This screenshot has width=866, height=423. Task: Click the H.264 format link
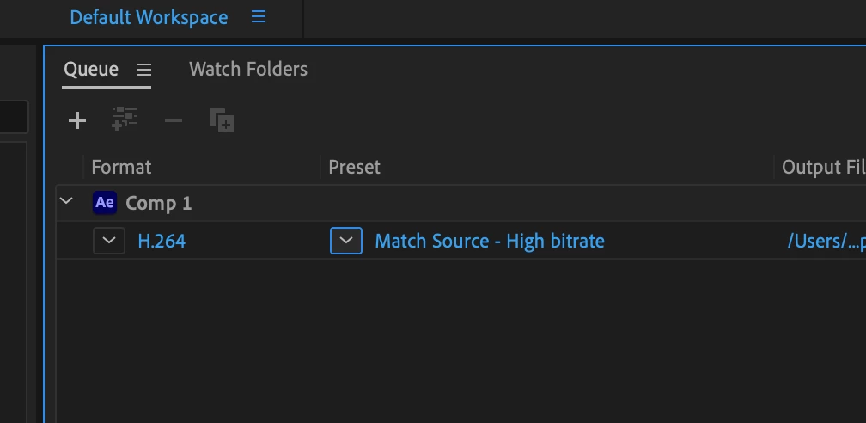click(x=162, y=241)
